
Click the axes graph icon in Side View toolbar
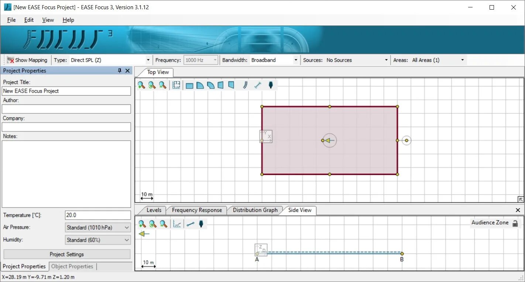point(177,224)
